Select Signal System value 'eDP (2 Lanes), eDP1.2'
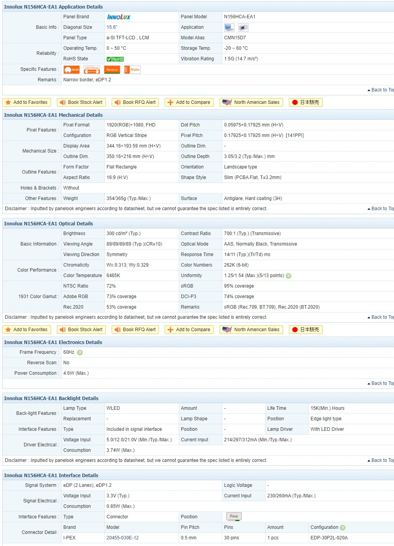 88,485
